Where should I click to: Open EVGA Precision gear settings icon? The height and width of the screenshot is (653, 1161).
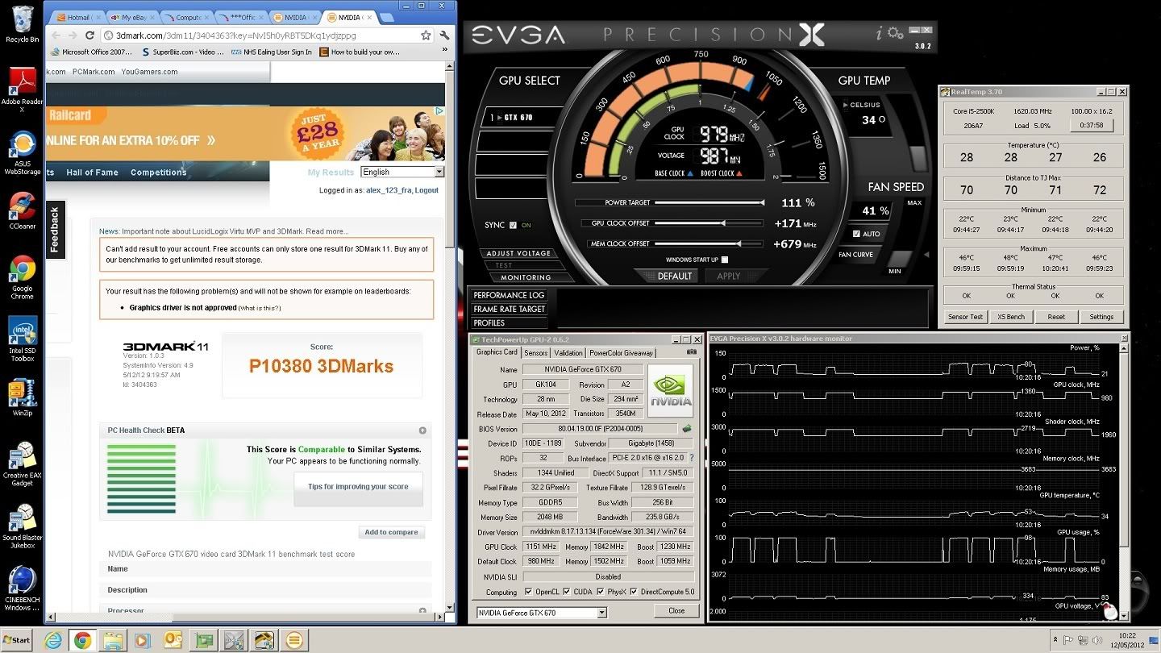(896, 33)
